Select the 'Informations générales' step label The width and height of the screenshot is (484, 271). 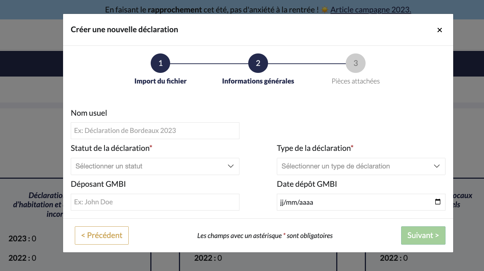tap(258, 81)
